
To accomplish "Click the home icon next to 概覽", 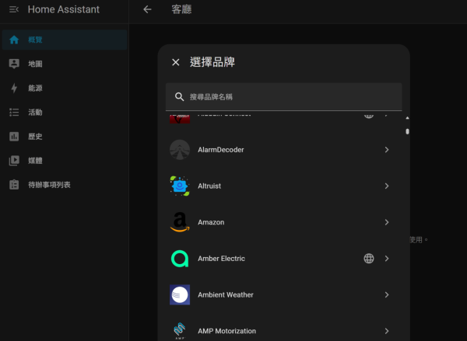I will [x=14, y=40].
